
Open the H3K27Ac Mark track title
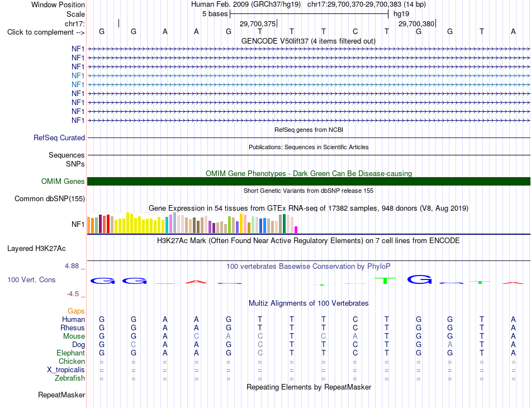[309, 241]
